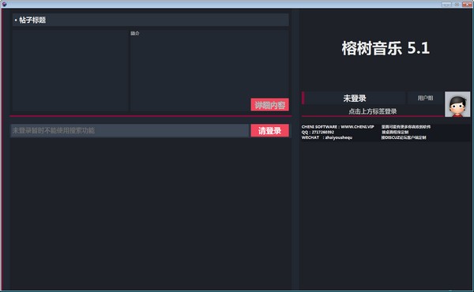The width and height of the screenshot is (474, 292).
Task: Open the 详细内容 details button
Action: 269,105
